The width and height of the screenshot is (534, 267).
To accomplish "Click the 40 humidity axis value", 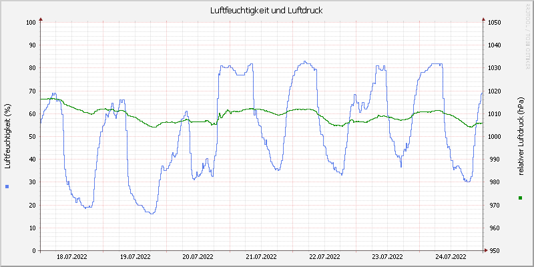I will (32, 160).
